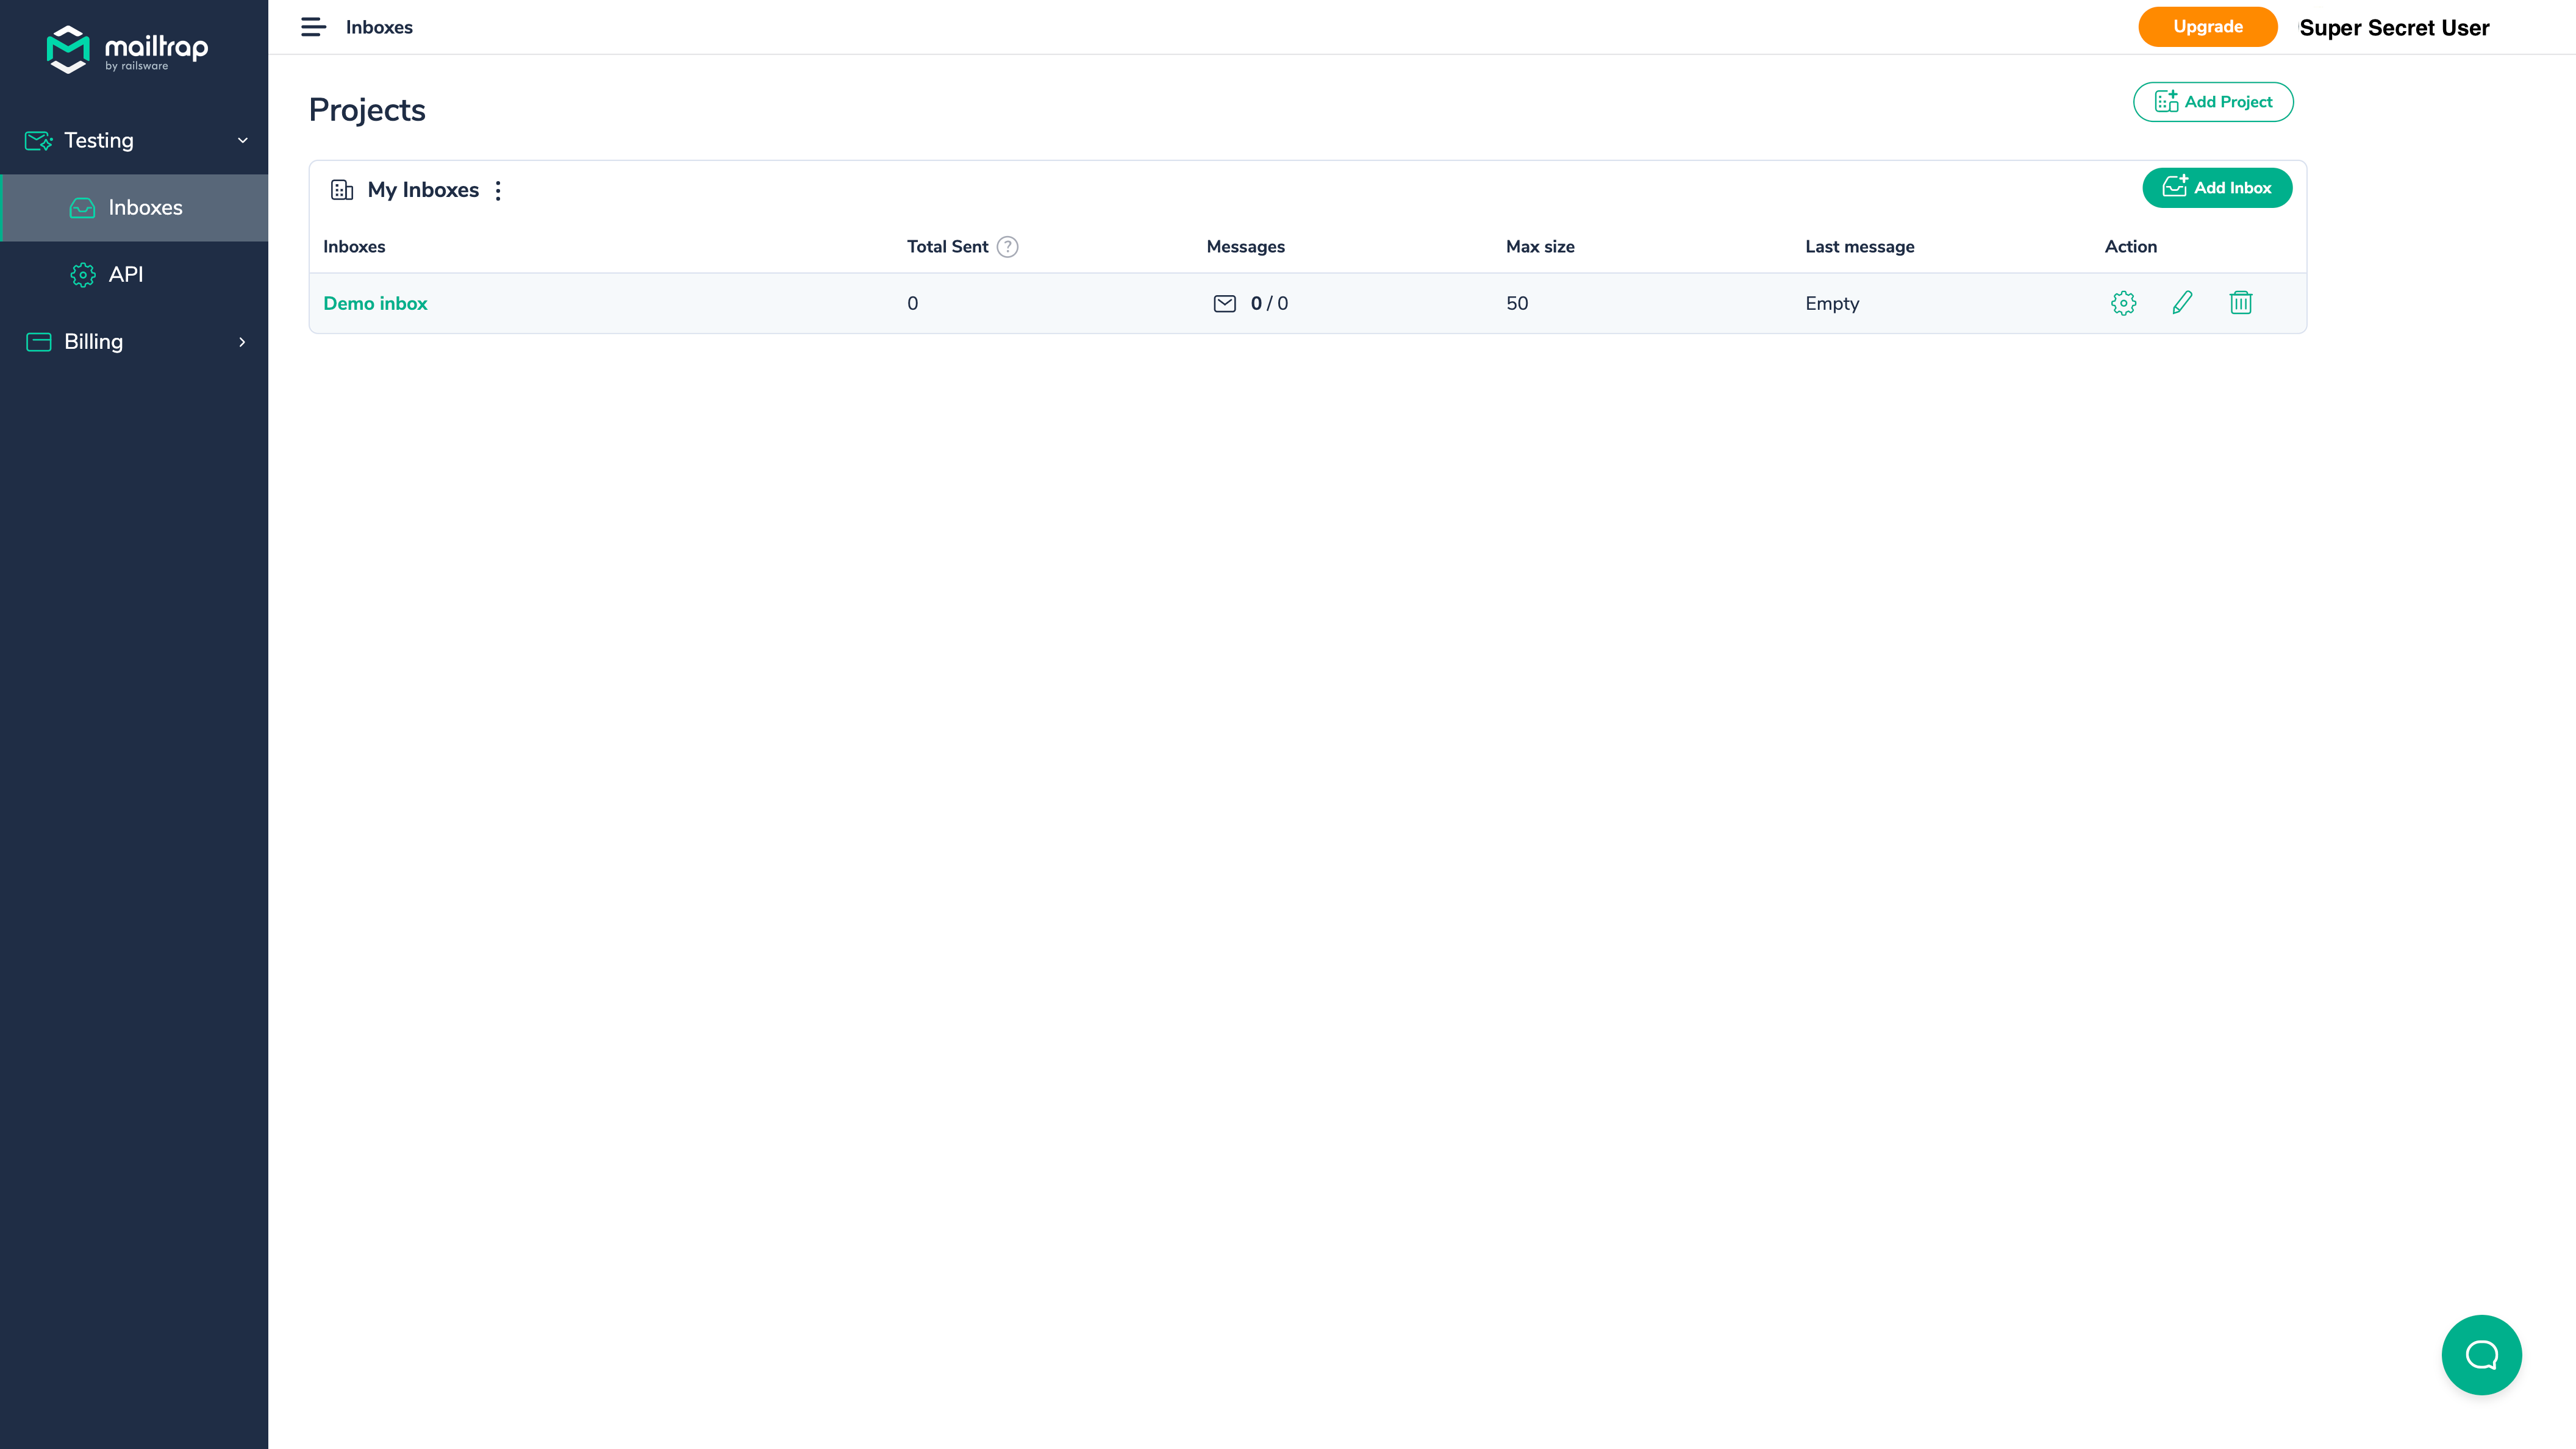The width and height of the screenshot is (2576, 1449).
Task: Click the API gear icon in the sidebar
Action: pos(83,275)
